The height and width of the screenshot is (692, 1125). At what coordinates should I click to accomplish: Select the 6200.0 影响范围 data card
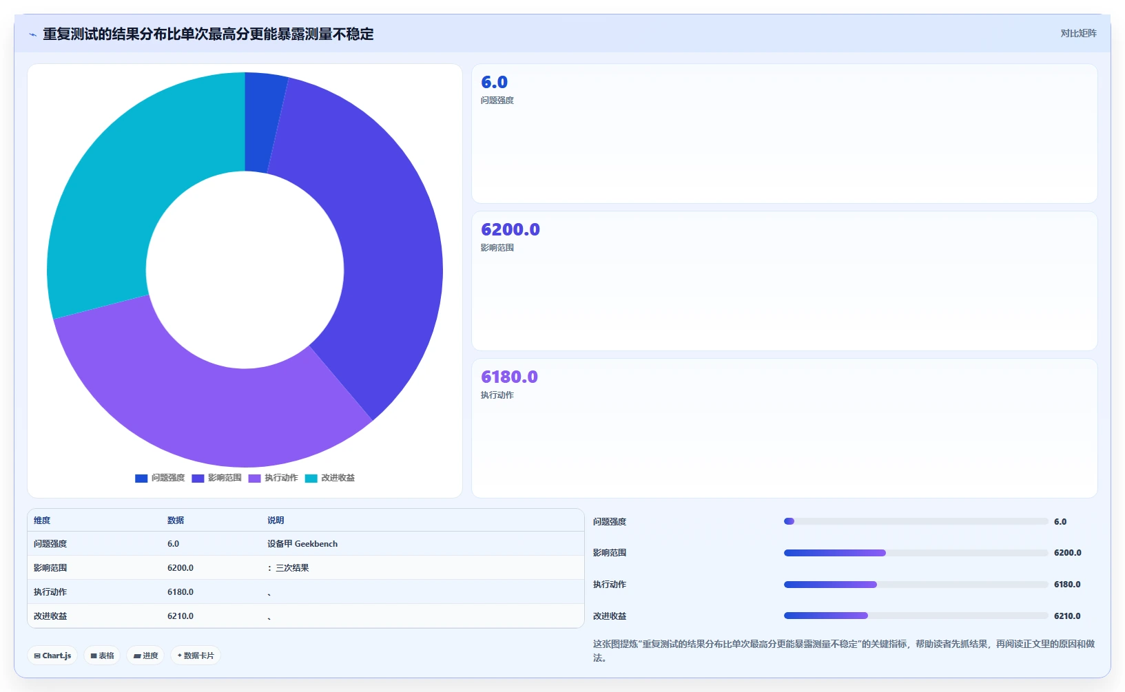[x=784, y=281]
